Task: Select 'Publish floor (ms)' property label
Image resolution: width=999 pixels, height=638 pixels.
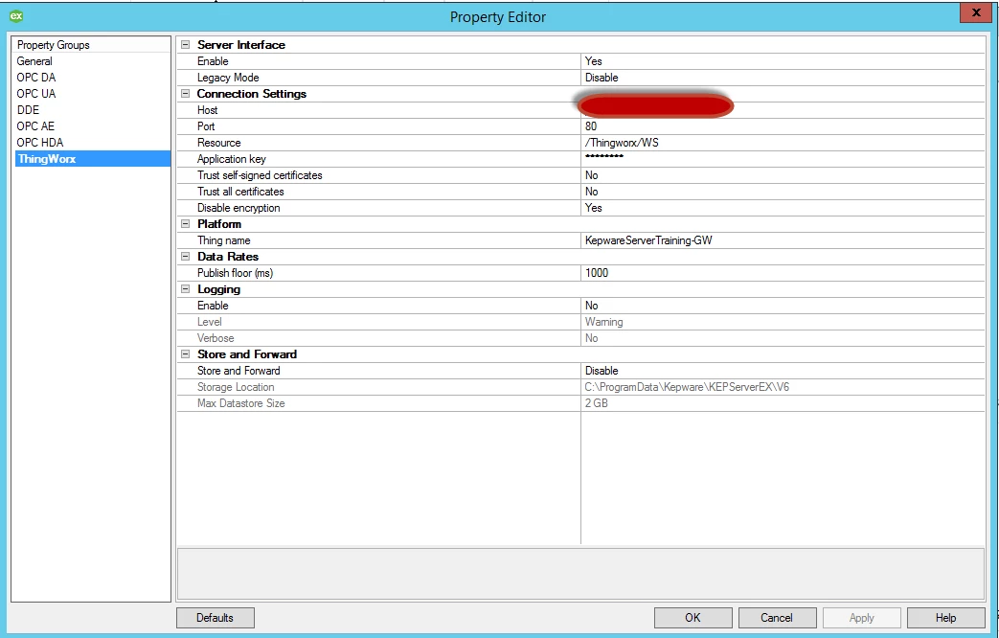Action: pyautogui.click(x=235, y=273)
